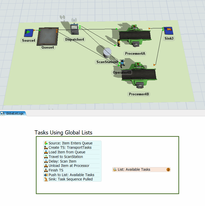
Task: Select the Source: Item Enters Queue activity
Action: pyautogui.click(x=70, y=143)
